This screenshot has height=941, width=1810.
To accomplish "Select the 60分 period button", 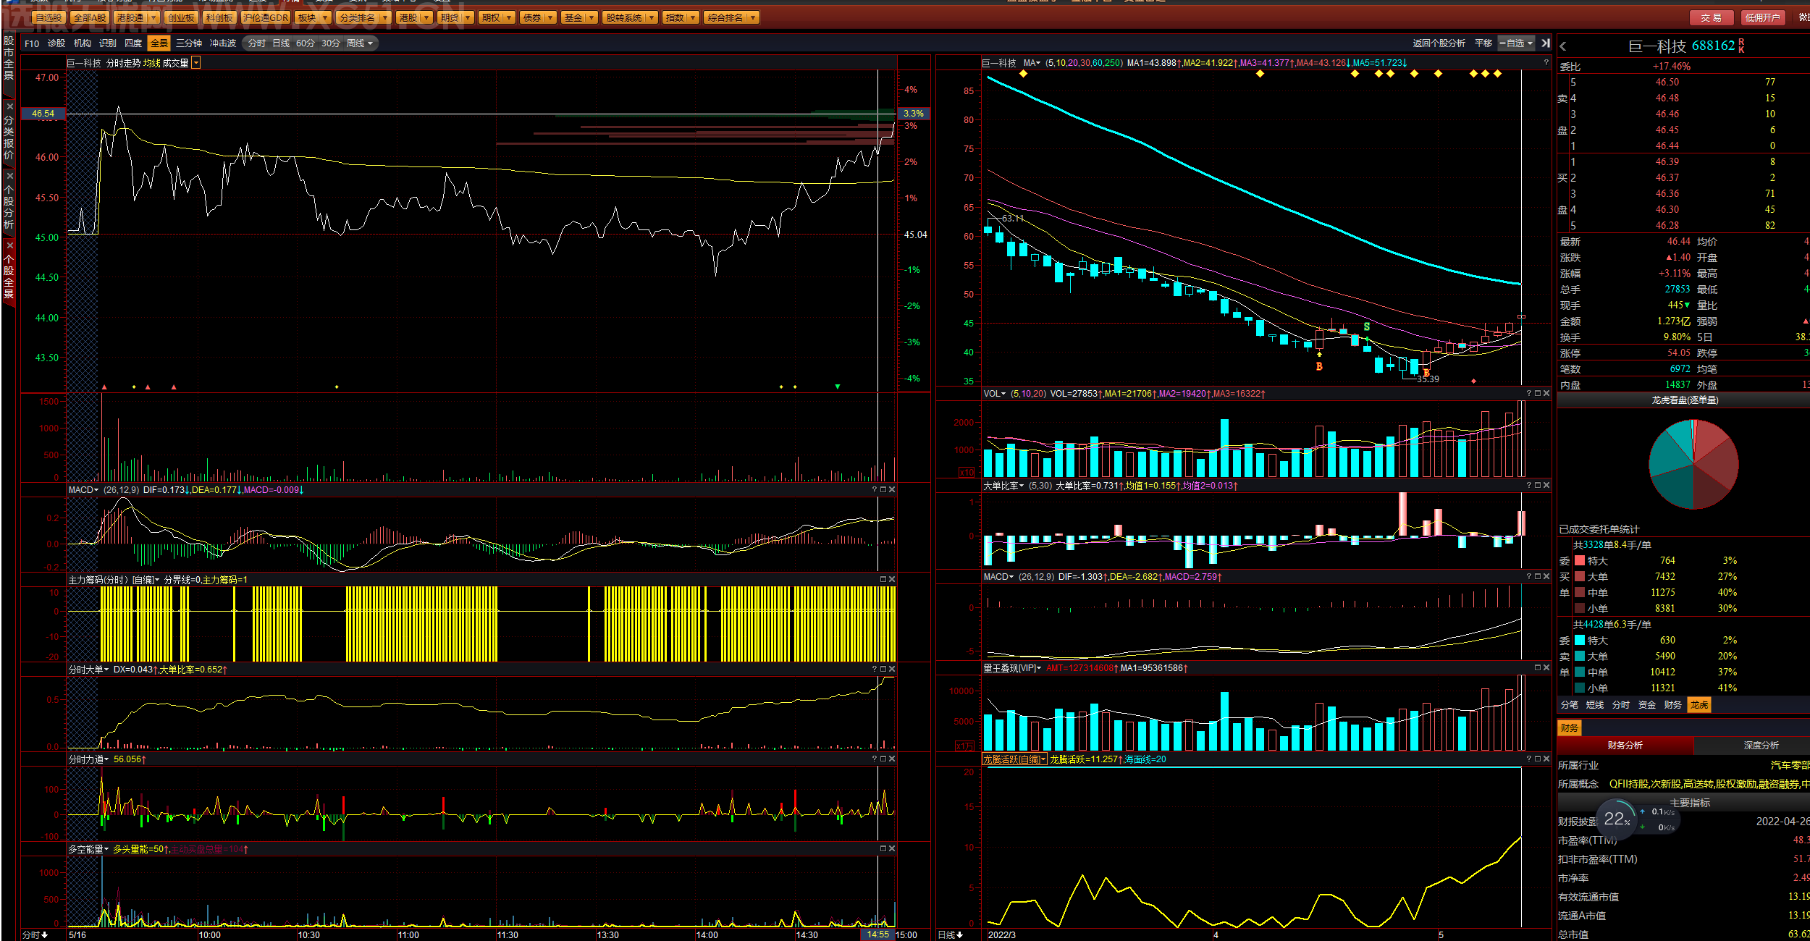I will (x=306, y=43).
